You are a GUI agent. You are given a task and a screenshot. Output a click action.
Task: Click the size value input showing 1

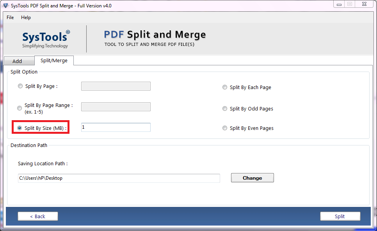tap(116, 127)
